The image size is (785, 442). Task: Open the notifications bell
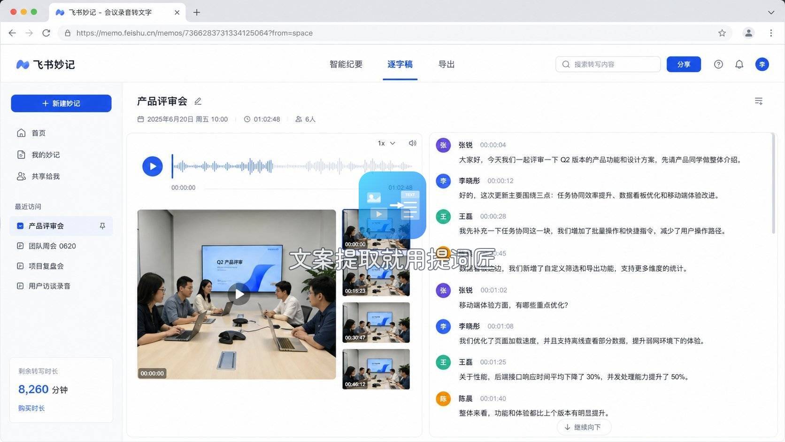(739, 64)
